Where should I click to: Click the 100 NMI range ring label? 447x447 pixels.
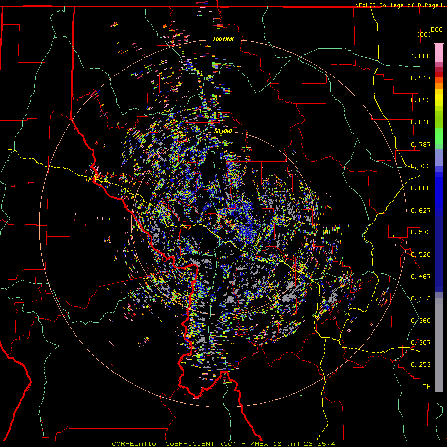tap(223, 39)
